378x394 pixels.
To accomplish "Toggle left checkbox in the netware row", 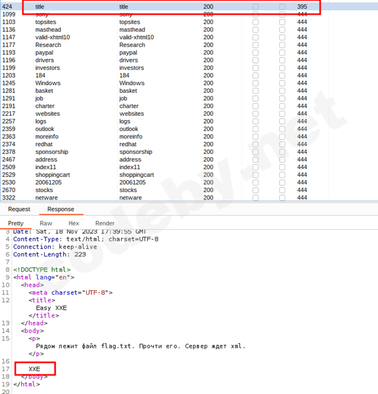I will click(x=255, y=198).
